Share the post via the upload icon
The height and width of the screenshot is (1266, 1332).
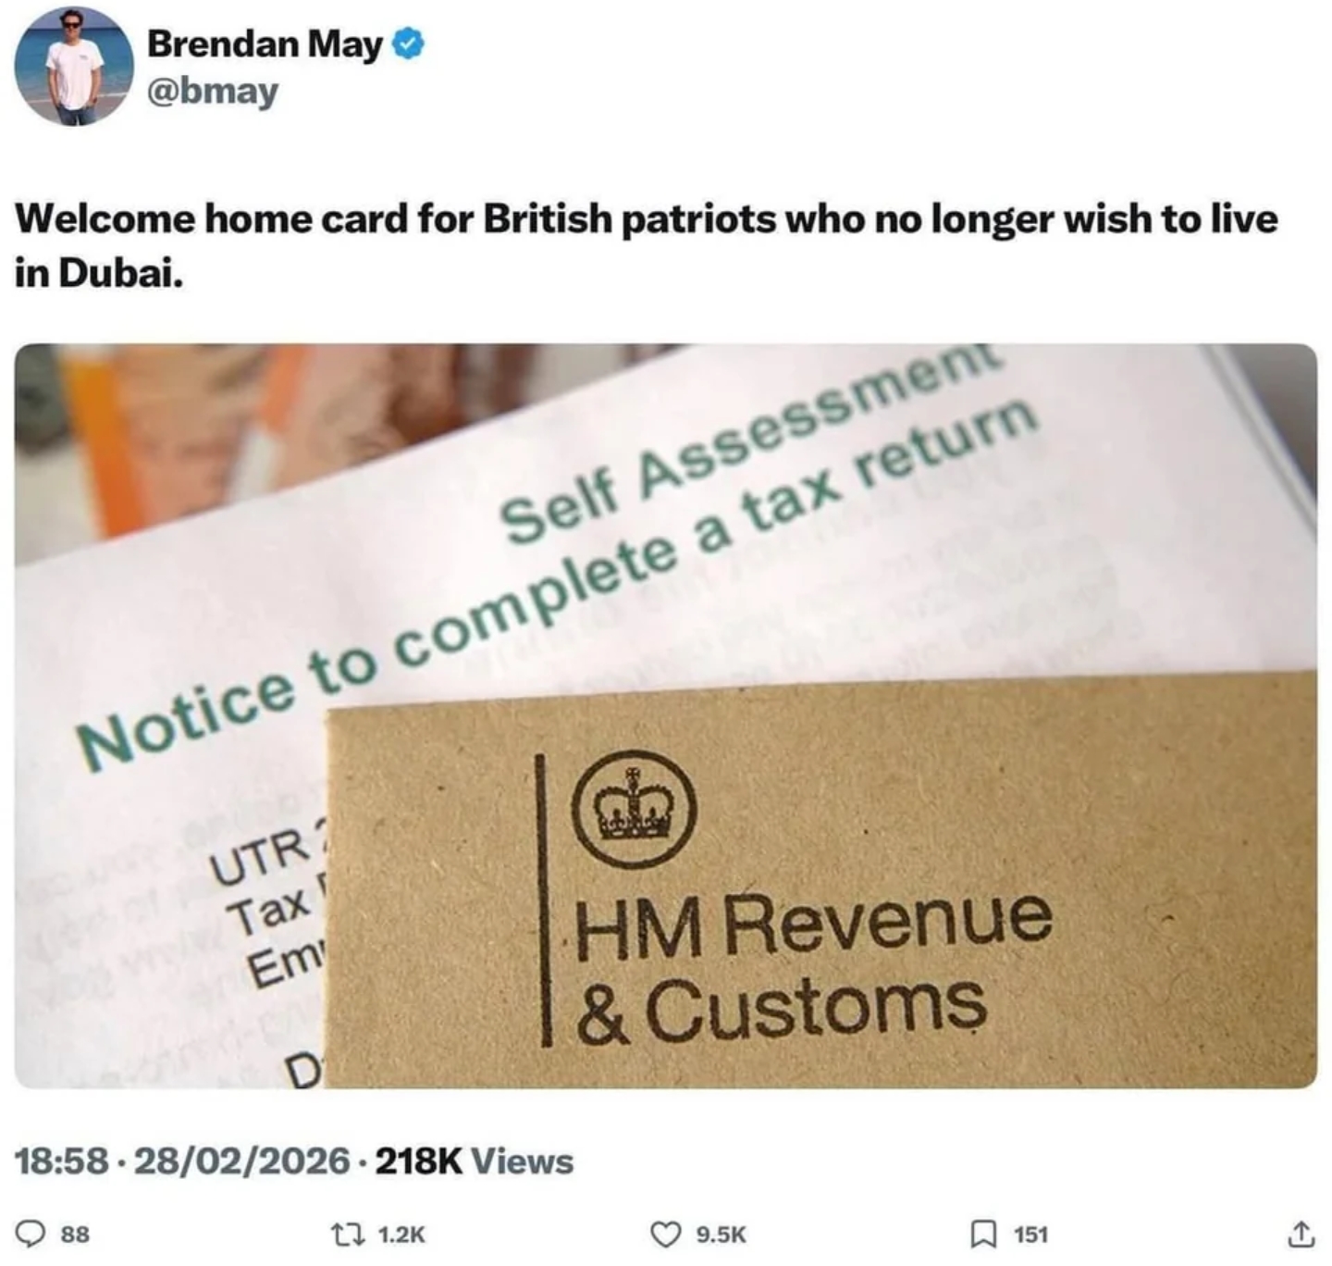[x=1300, y=1234]
